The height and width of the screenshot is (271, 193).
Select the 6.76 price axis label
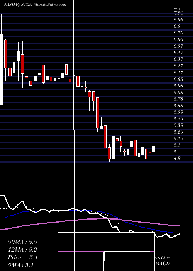[178, 33]
